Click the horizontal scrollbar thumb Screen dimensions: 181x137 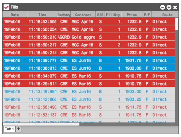click(41, 124)
